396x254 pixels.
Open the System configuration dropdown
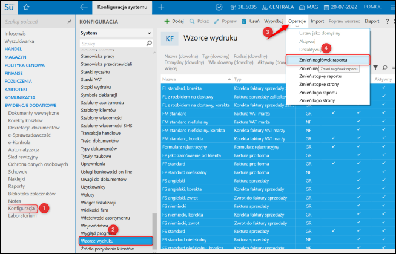116,33
